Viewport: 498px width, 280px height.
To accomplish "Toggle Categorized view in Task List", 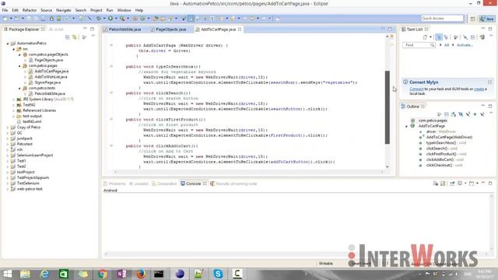I will 439,37.
